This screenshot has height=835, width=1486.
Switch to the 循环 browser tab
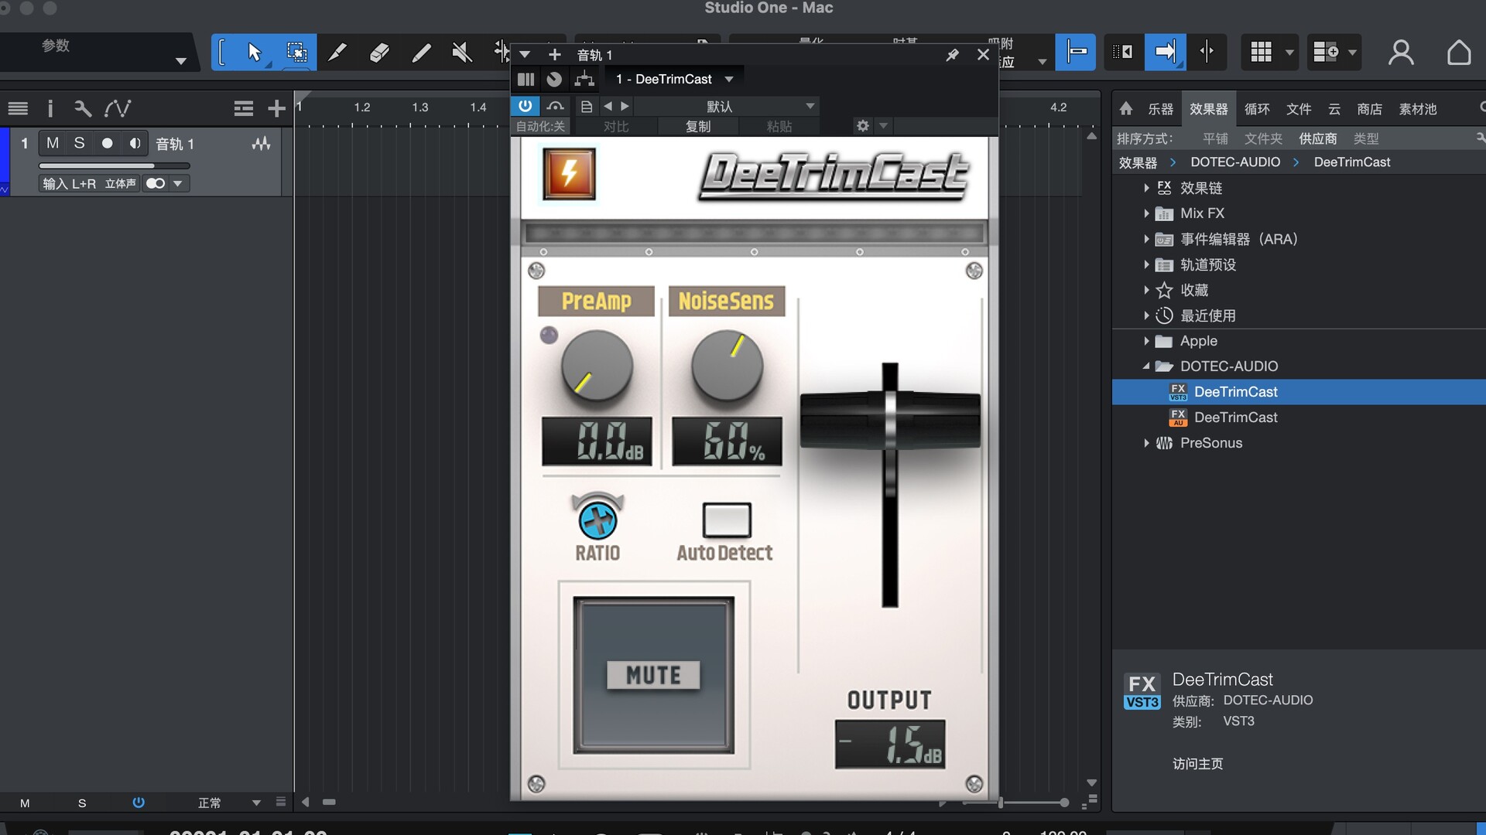click(1257, 109)
